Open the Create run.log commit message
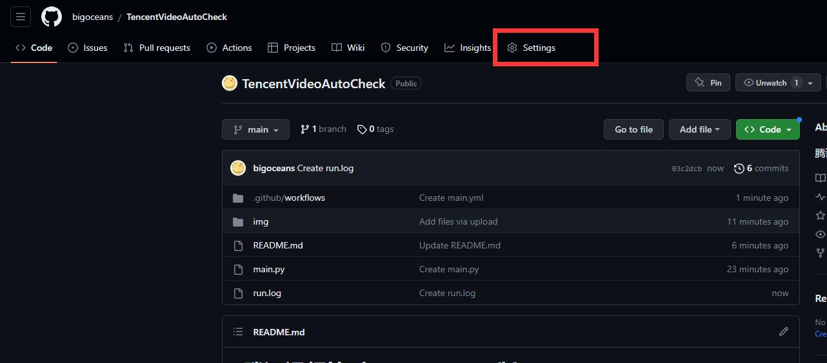Viewport: 827px width, 363px height. tap(325, 168)
